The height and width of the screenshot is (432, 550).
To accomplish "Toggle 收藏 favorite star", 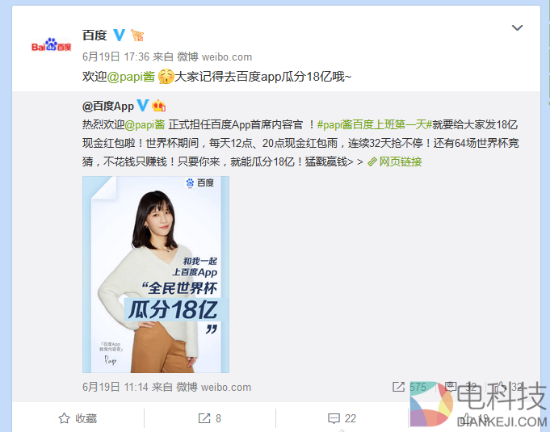I will (x=78, y=418).
